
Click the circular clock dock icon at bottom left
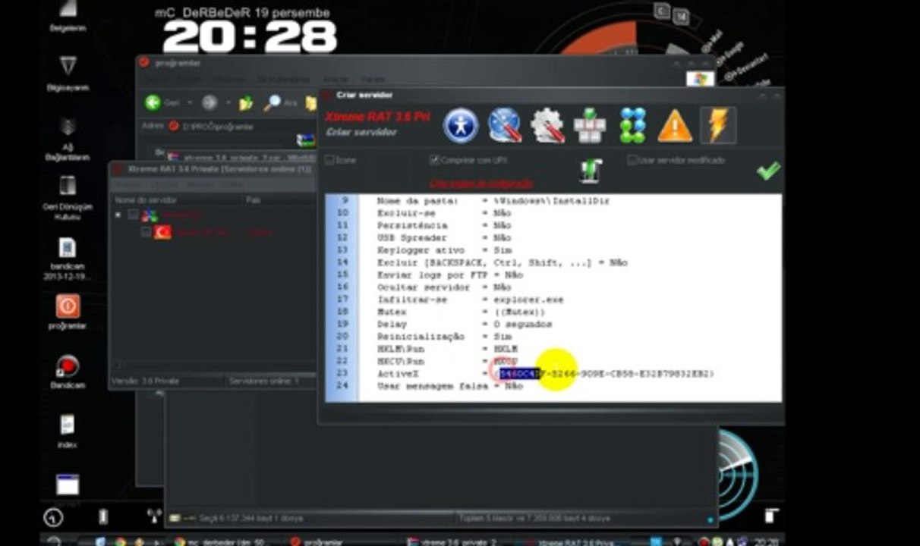[52, 517]
